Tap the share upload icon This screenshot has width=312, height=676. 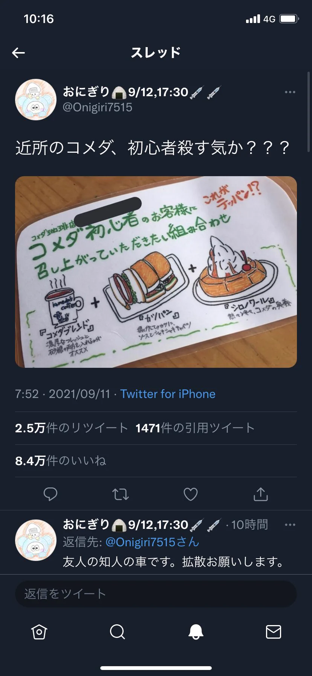tap(260, 494)
